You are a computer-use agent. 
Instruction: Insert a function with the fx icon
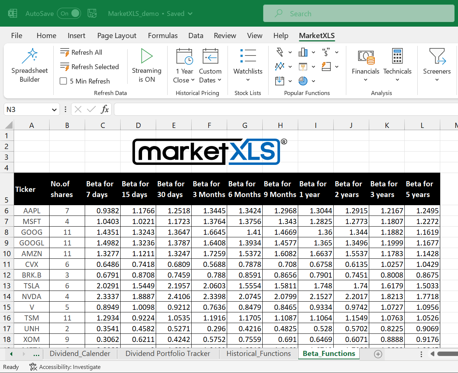105,109
